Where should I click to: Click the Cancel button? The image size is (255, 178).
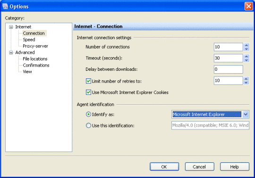click(199, 167)
